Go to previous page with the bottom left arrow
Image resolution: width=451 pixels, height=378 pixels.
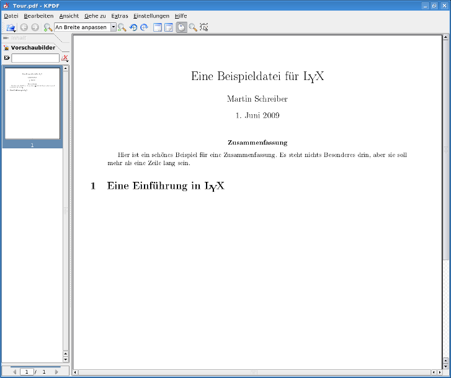(14, 372)
